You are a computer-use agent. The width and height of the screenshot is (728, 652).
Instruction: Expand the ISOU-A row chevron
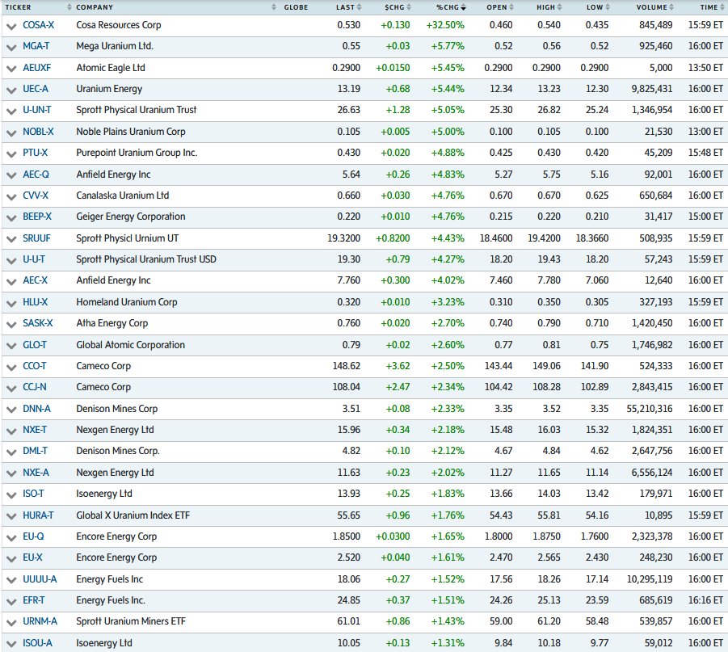click(11, 645)
